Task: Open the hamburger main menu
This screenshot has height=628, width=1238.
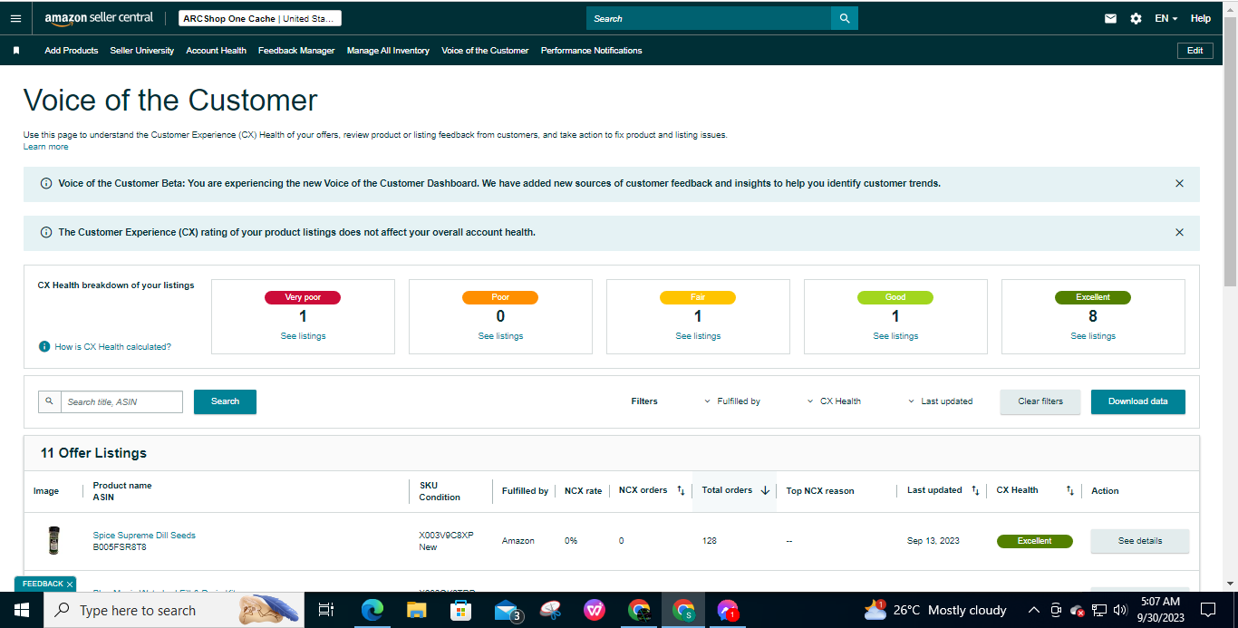Action: pyautogui.click(x=15, y=18)
